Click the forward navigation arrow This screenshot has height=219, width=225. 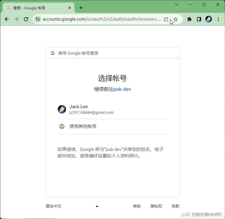16,19
